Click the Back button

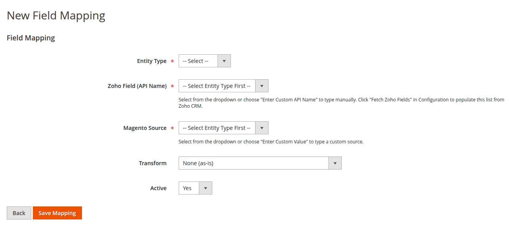click(x=19, y=213)
